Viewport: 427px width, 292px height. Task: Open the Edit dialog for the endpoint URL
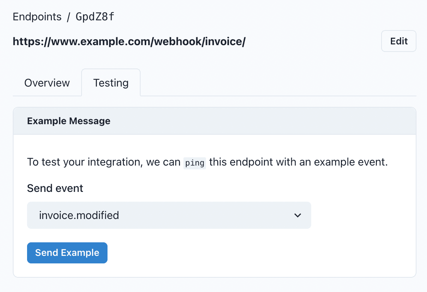[x=398, y=41]
